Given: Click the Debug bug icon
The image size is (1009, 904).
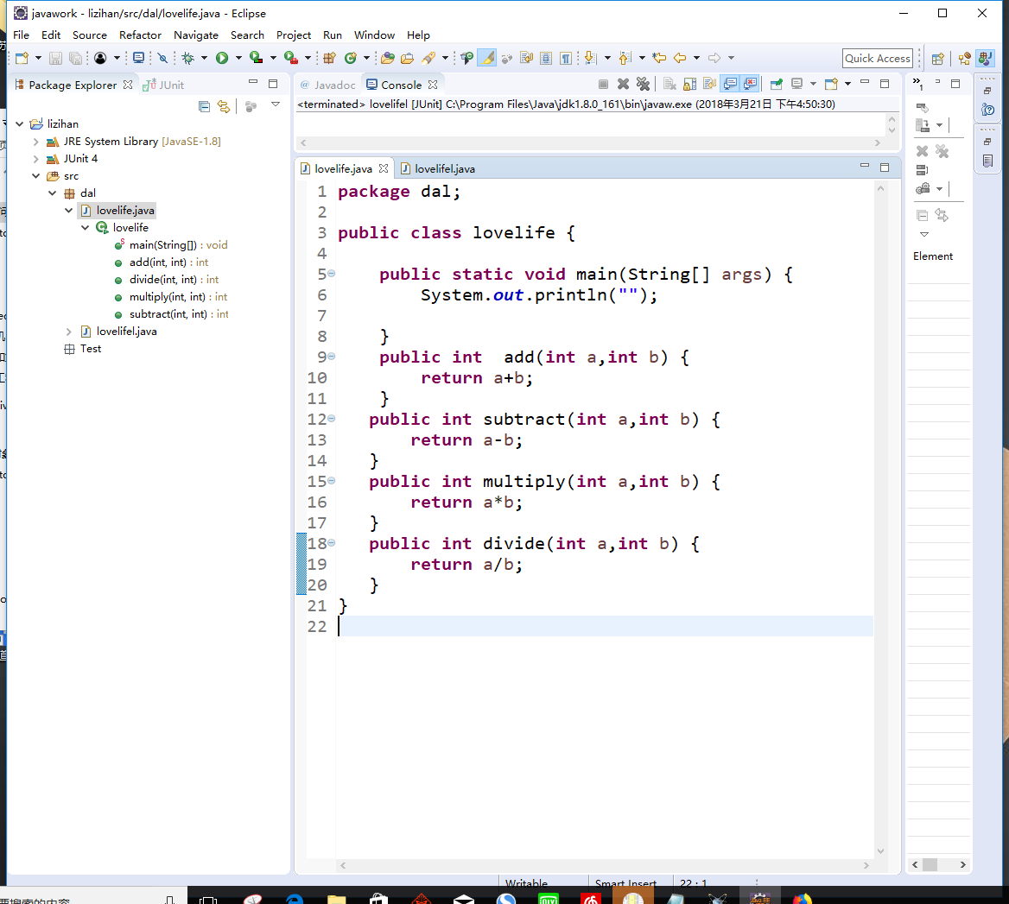Looking at the screenshot, I should pyautogui.click(x=187, y=58).
